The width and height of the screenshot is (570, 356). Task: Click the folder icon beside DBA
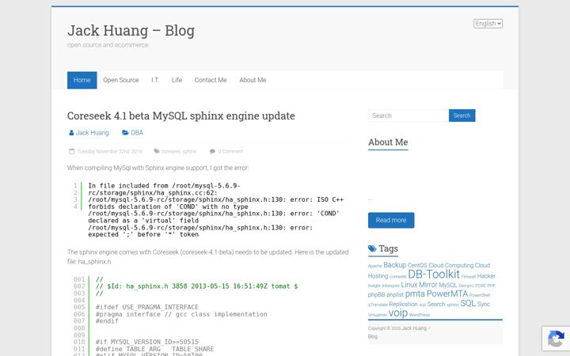pyautogui.click(x=125, y=133)
